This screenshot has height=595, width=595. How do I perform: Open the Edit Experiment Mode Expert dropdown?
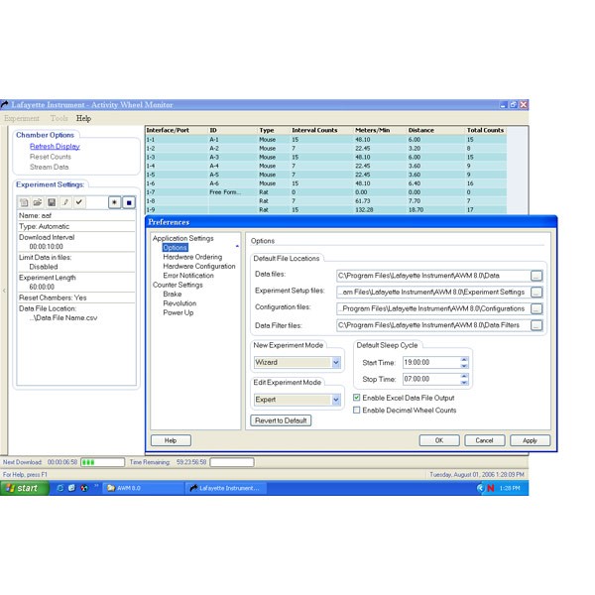pos(336,400)
